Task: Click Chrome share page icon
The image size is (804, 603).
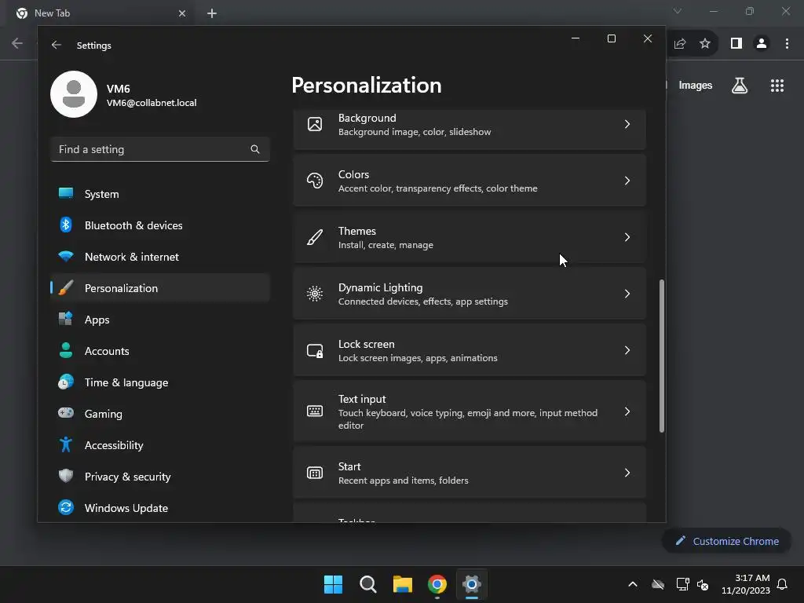Action: pyautogui.click(x=680, y=44)
